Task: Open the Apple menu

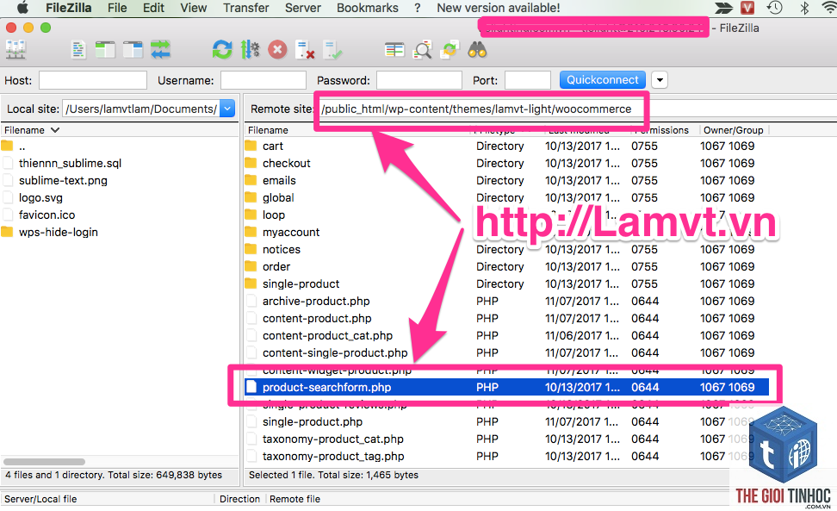Action: pos(22,8)
